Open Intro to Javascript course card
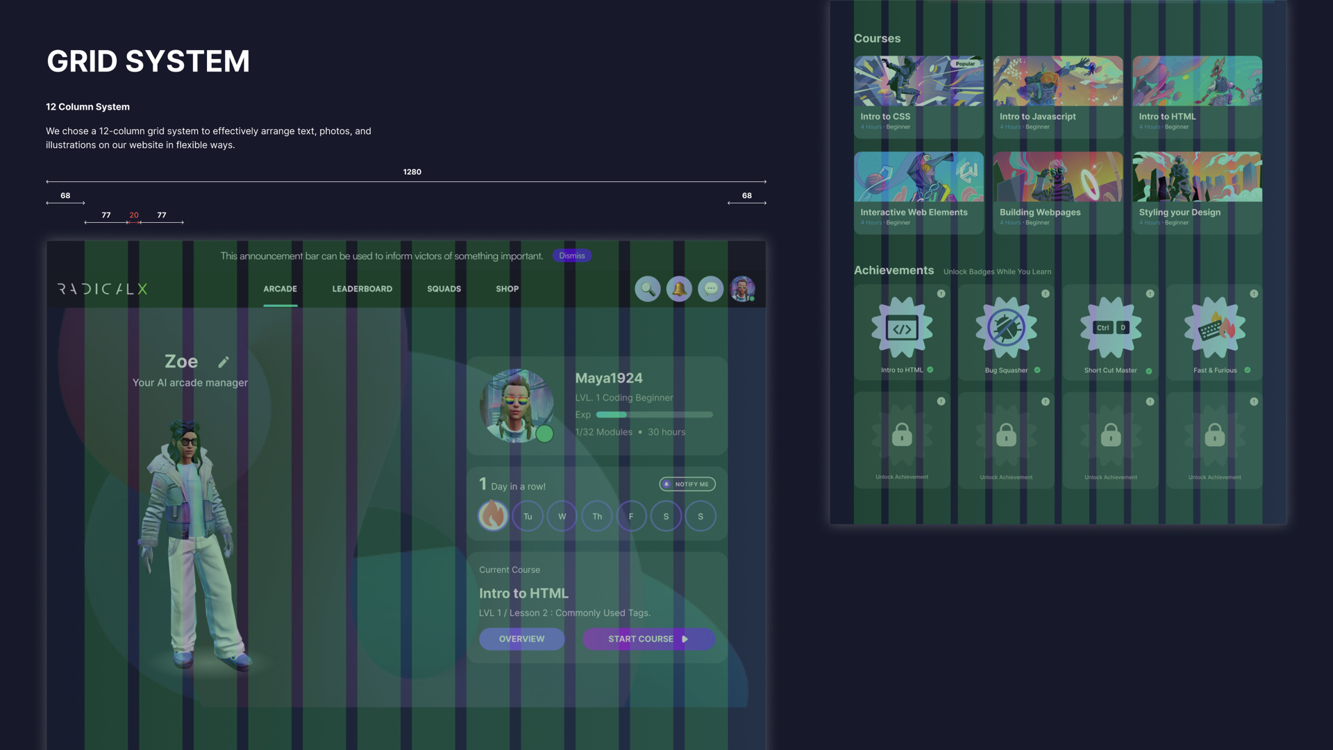 coord(1057,97)
